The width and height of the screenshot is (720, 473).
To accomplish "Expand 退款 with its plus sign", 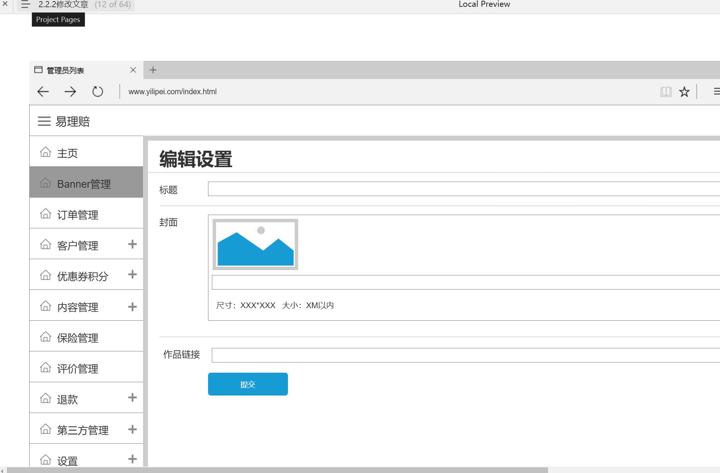I will click(132, 397).
